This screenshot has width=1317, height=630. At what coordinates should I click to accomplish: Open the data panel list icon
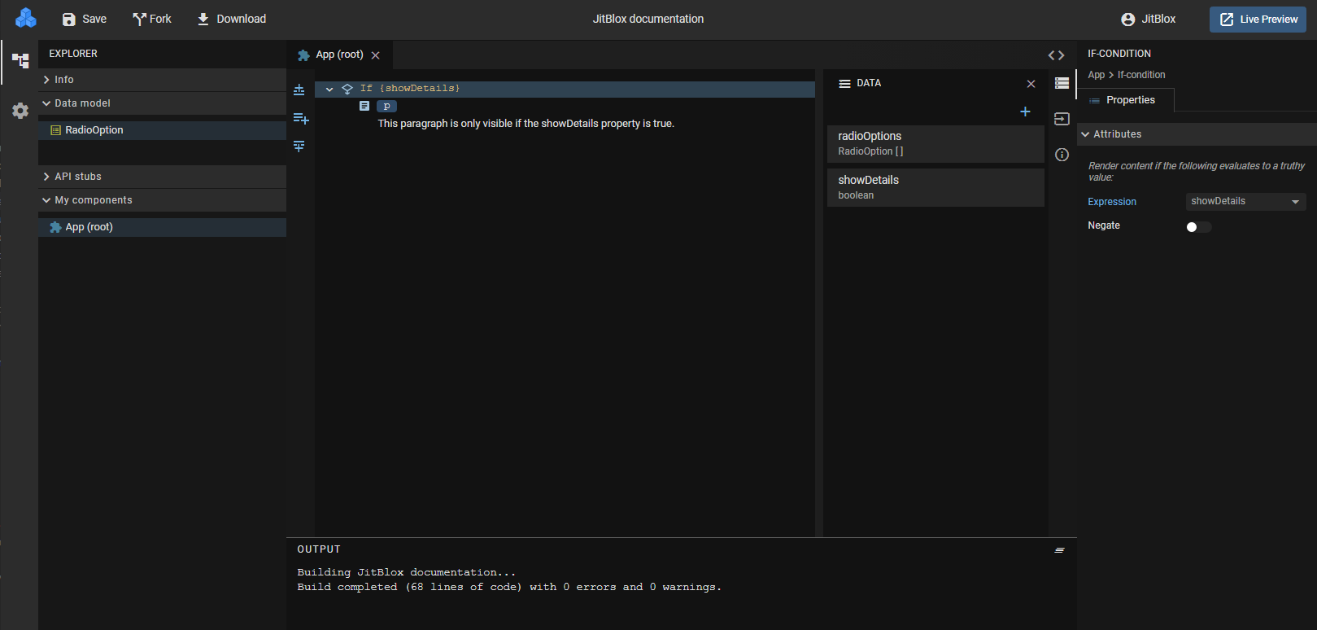[1062, 83]
